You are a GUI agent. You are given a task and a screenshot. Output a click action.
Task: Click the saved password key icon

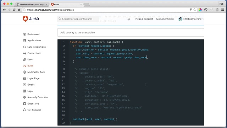point(190,10)
